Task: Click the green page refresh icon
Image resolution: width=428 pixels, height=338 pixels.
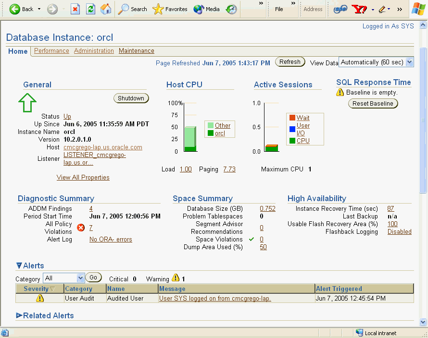Action: pyautogui.click(x=89, y=9)
